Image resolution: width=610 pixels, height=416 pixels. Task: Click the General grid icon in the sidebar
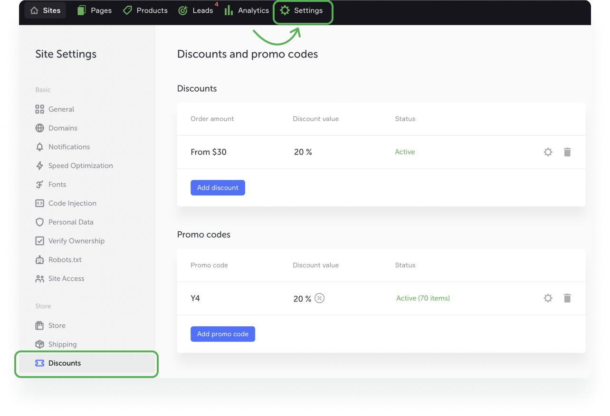click(39, 109)
